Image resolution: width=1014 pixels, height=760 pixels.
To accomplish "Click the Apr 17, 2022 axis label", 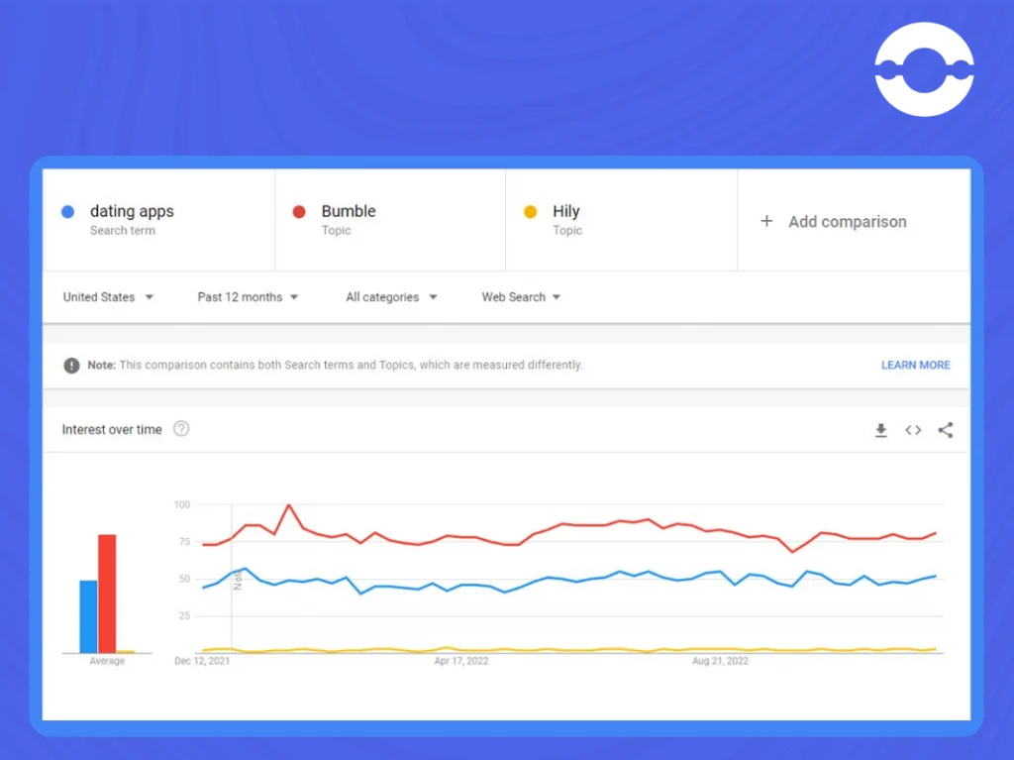I will [461, 661].
